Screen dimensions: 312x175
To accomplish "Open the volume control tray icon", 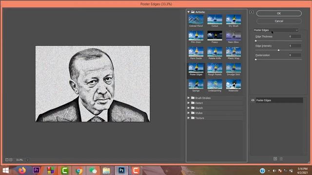I will (274, 171).
